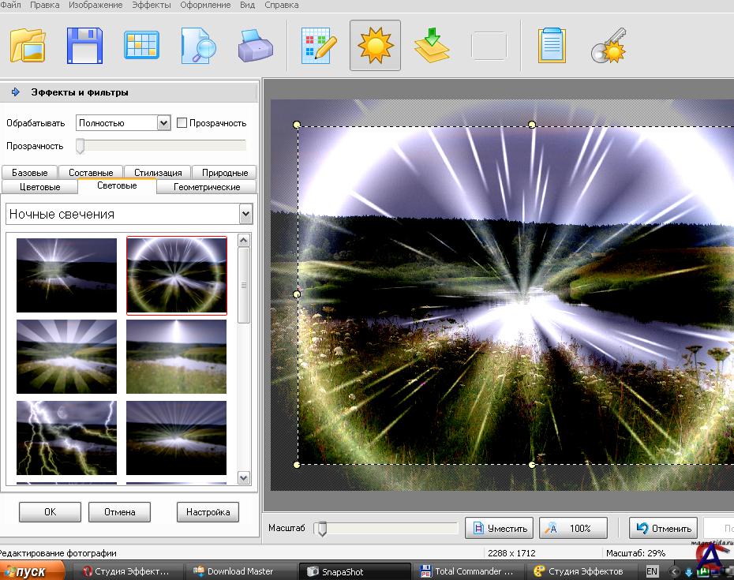Click the green arrow layers icon
Image resolution: width=734 pixels, height=580 pixels.
[432, 45]
